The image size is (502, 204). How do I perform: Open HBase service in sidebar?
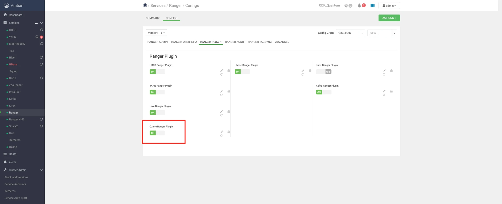[13, 64]
